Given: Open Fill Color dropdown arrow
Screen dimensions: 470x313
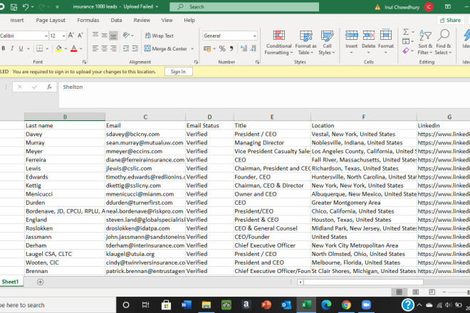Looking at the screenshot, I should point(66,48).
